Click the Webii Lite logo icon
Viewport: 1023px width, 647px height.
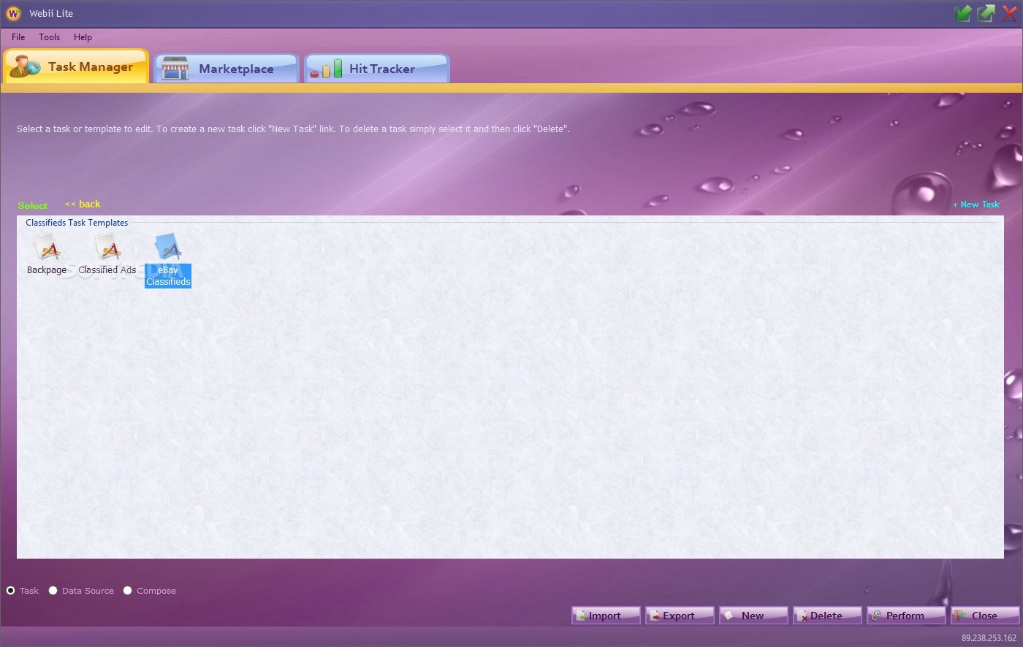(13, 13)
